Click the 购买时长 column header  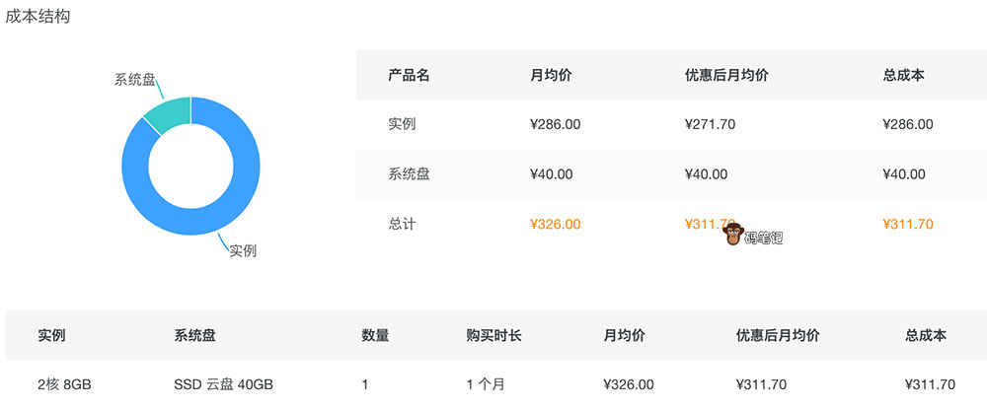click(493, 335)
